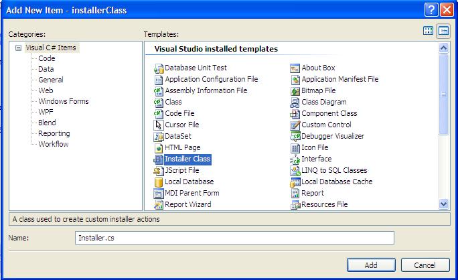Image resolution: width=458 pixels, height=280 pixels.
Task: Choose the Interface template icon
Action: 295,159
